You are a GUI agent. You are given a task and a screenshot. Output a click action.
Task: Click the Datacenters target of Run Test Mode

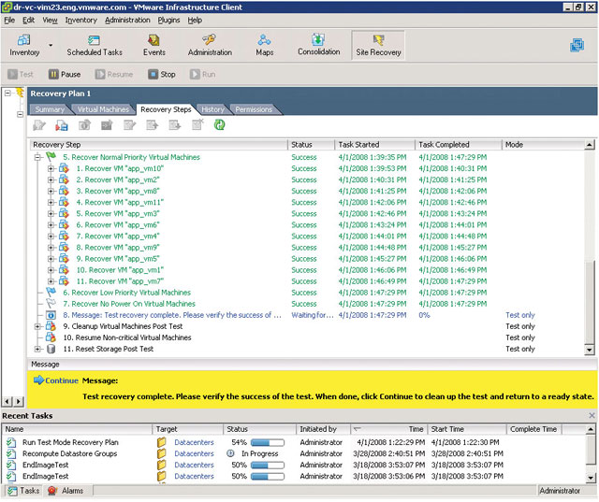click(x=194, y=442)
